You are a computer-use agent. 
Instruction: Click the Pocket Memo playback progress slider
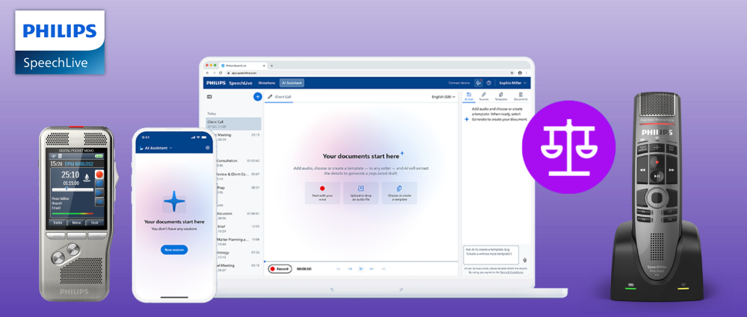click(x=72, y=189)
